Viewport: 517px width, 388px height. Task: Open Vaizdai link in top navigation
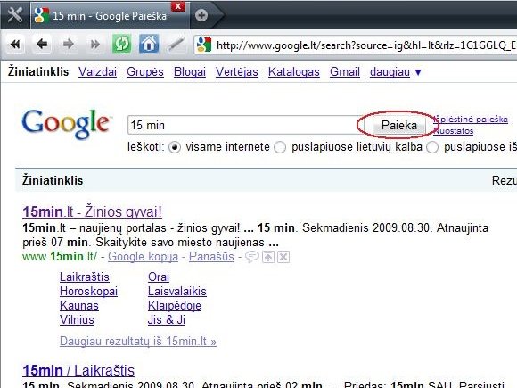[97, 72]
